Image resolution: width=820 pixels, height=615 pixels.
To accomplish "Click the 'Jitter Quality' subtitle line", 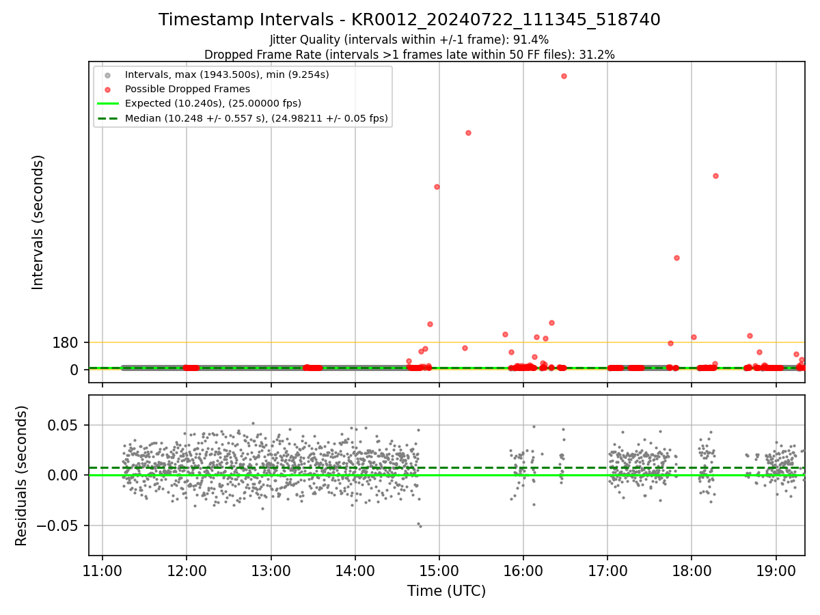I will [409, 40].
